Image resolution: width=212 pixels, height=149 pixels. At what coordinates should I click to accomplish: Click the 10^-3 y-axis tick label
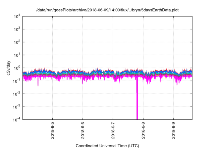click(17, 107)
